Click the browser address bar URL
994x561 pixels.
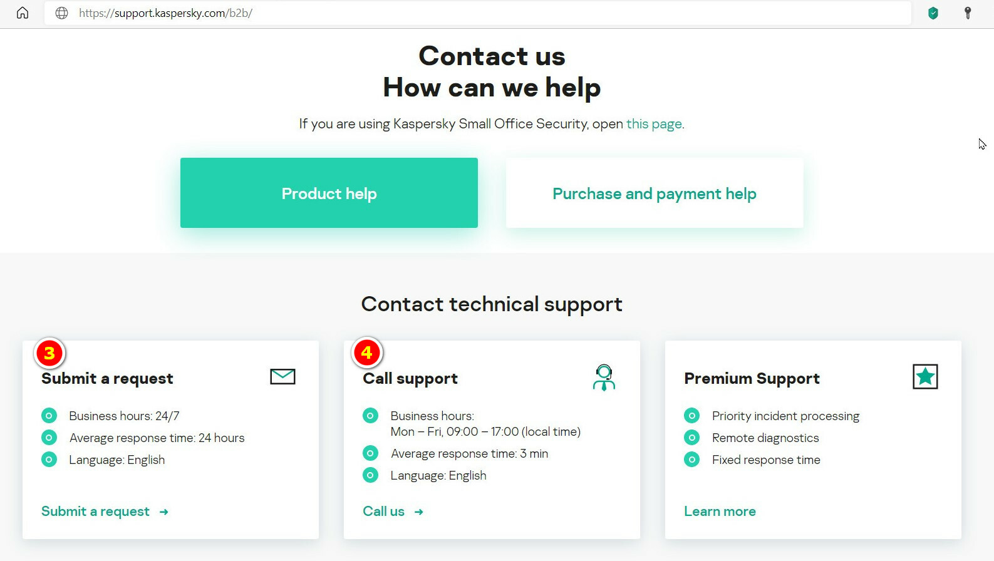(165, 13)
